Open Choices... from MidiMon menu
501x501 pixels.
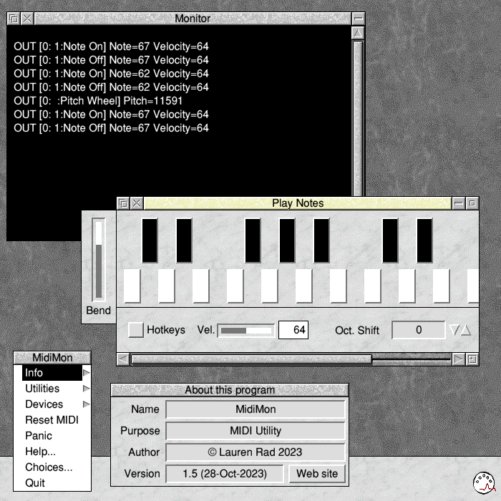click(x=52, y=467)
